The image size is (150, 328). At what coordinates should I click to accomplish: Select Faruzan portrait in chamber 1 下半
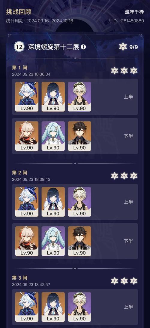tap(53, 136)
